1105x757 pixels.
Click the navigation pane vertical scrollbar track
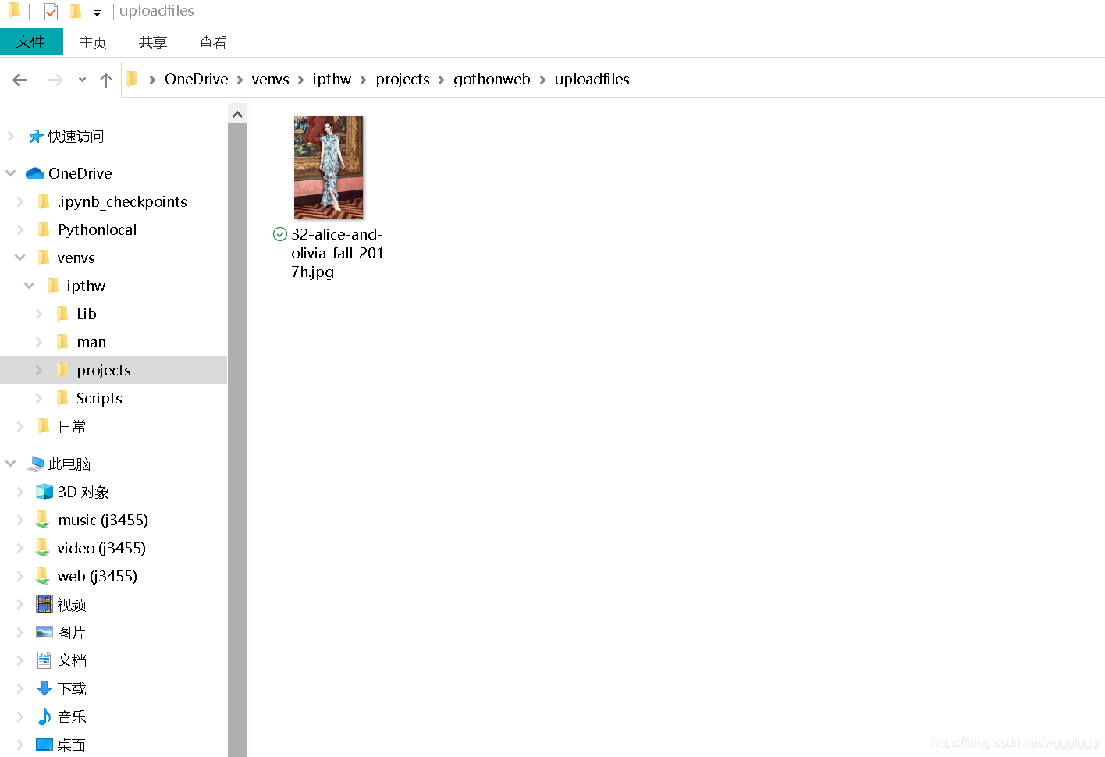click(x=237, y=440)
